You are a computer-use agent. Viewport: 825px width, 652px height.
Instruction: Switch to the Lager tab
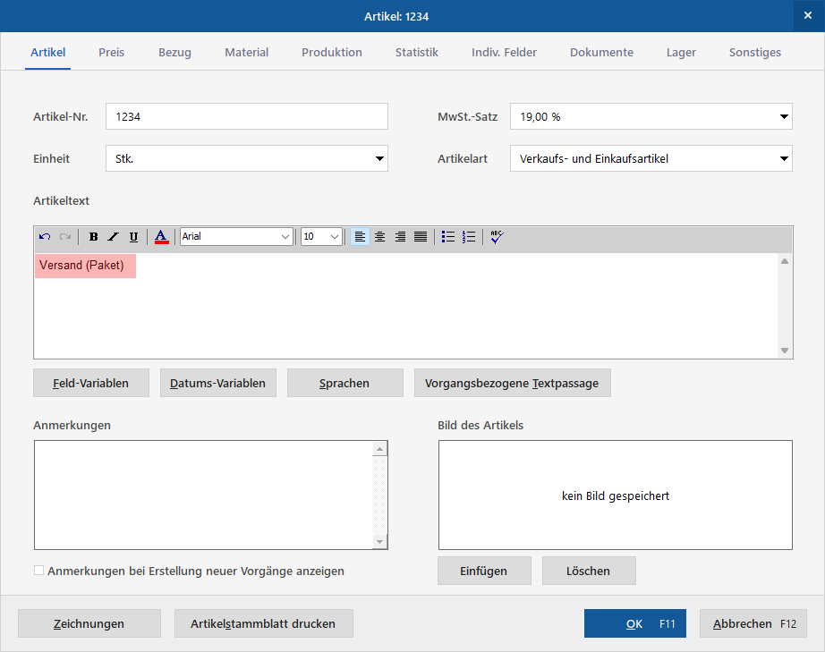[681, 53]
